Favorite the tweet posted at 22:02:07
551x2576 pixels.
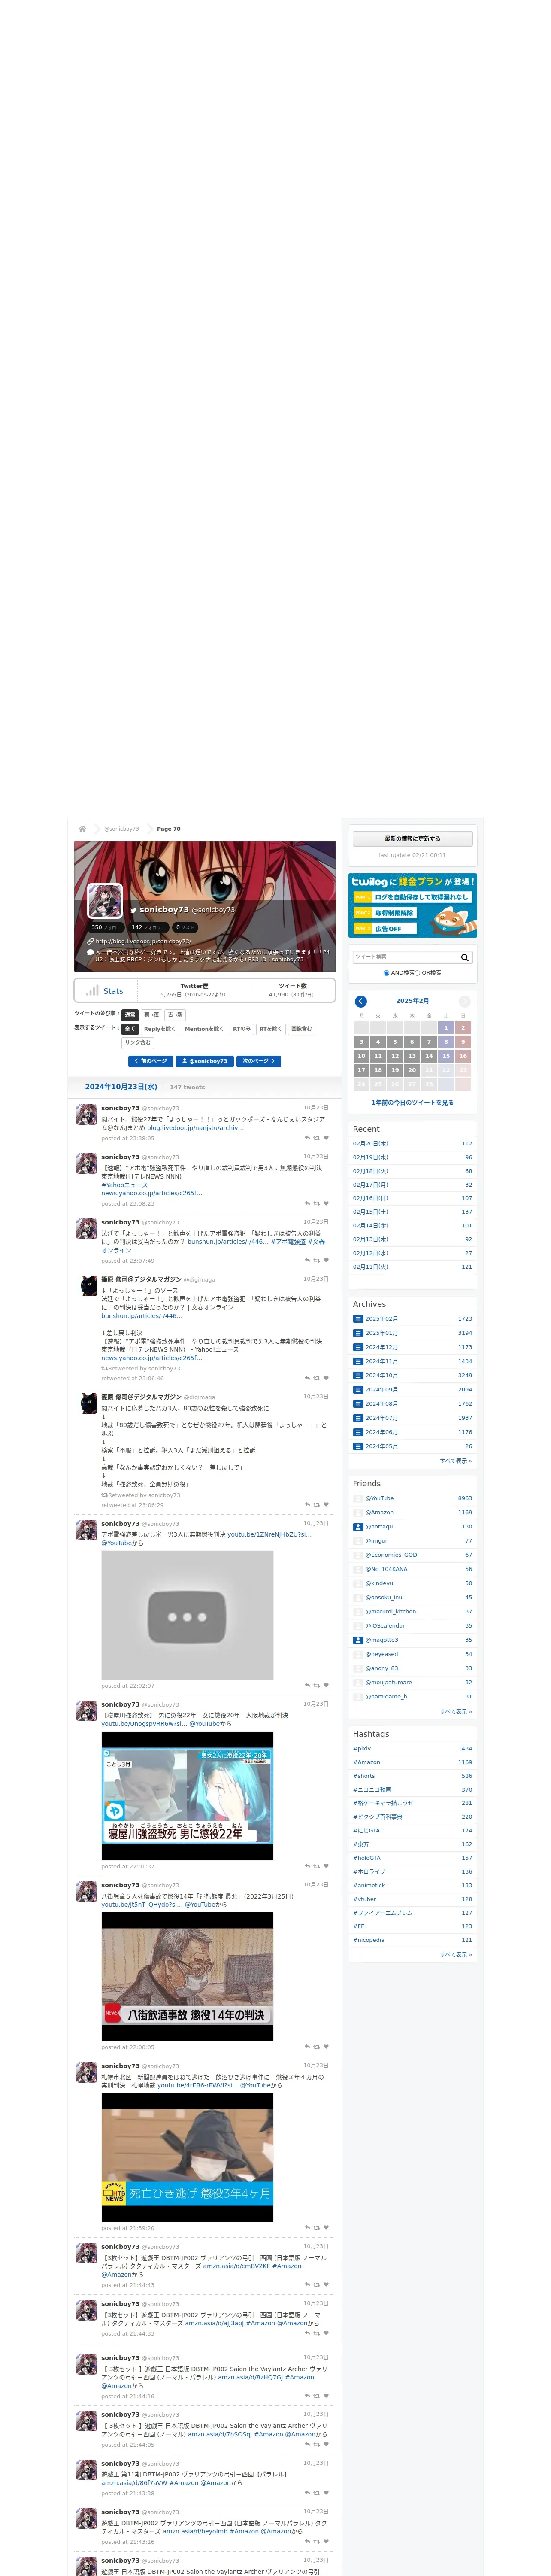pyautogui.click(x=326, y=1685)
